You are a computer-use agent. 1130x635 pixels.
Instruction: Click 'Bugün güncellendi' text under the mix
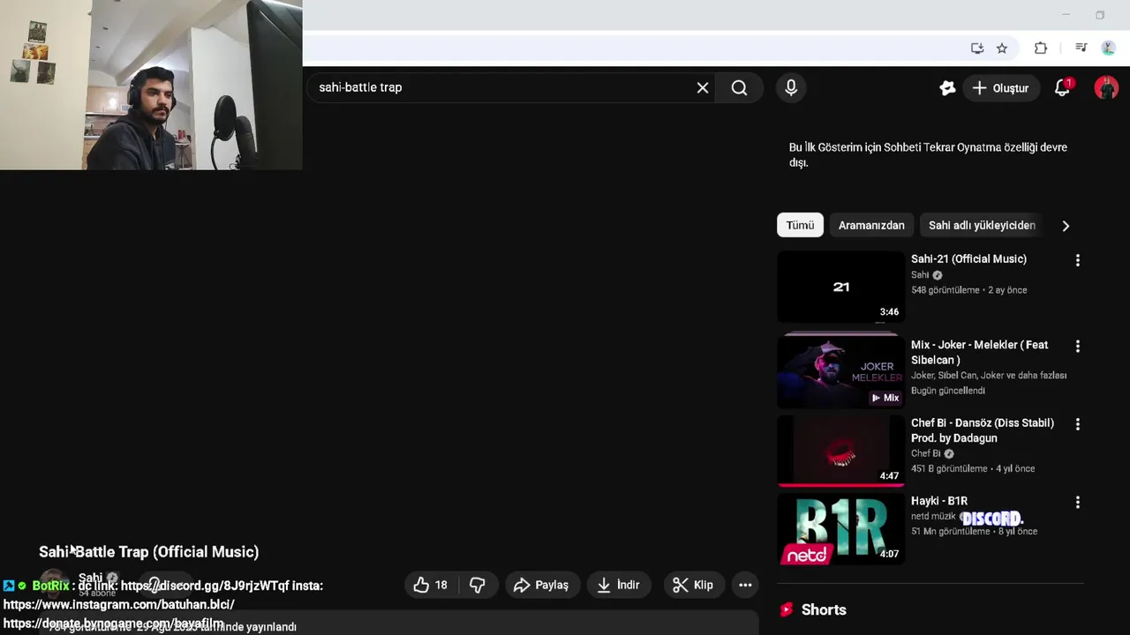(x=948, y=391)
